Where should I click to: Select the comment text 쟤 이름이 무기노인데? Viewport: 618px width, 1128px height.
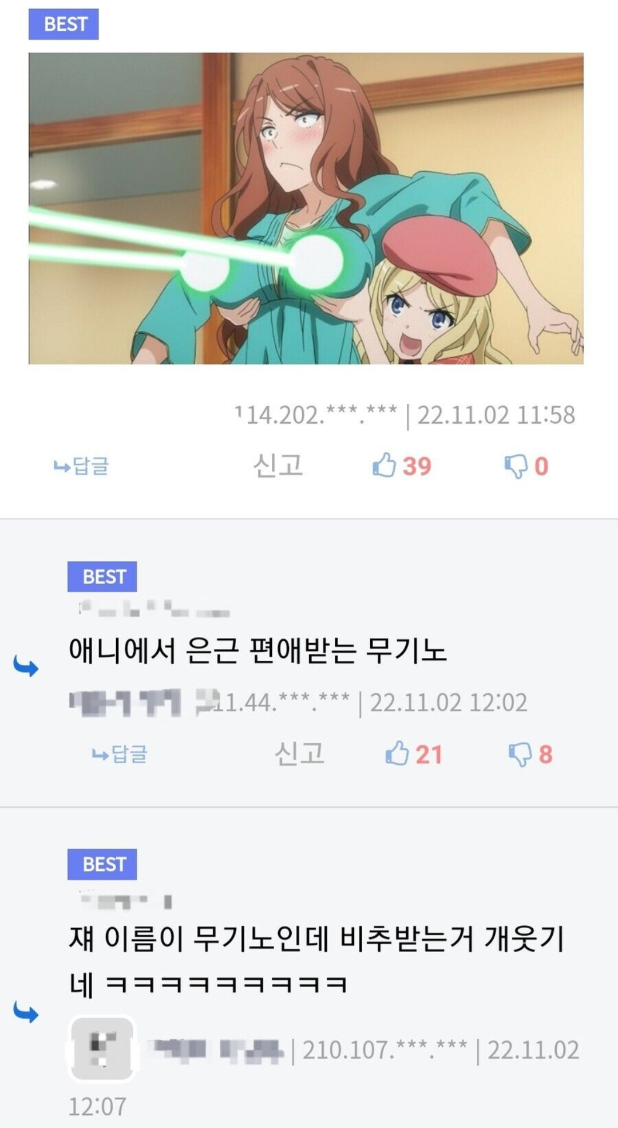pos(199,939)
